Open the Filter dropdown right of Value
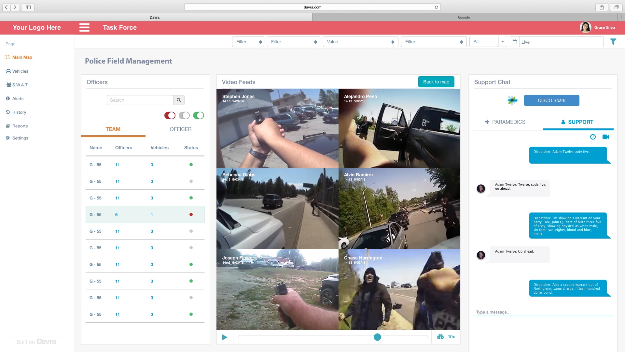Image resolution: width=625 pixels, height=352 pixels. point(434,42)
